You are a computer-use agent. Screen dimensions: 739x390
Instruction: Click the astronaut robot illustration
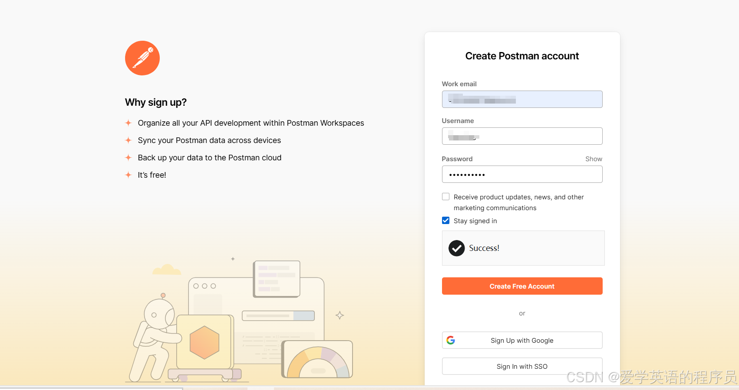click(x=156, y=338)
